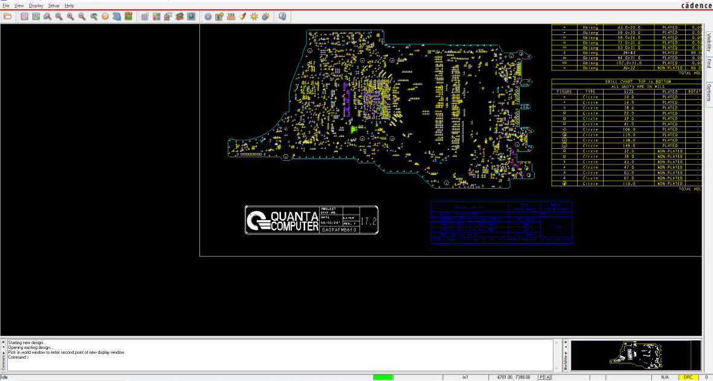
Task: Click the Open file folder icon
Action: click(8, 16)
